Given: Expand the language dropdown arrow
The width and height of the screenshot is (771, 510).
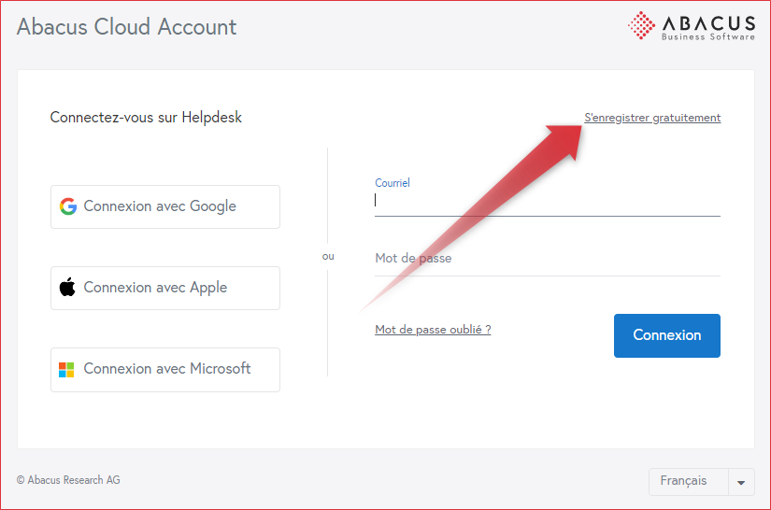Looking at the screenshot, I should click(x=741, y=482).
